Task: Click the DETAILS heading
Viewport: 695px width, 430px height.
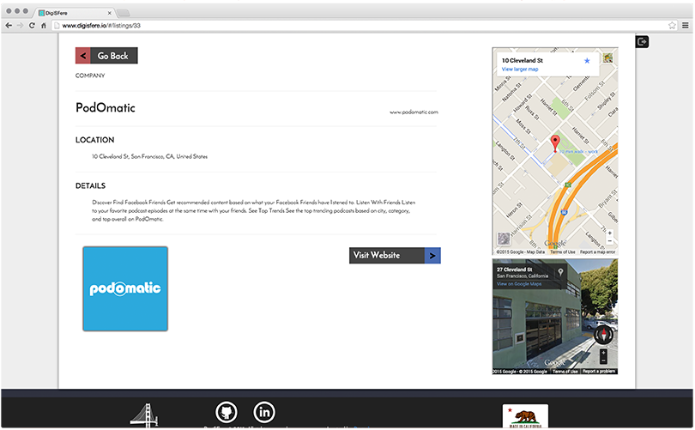Action: click(90, 185)
